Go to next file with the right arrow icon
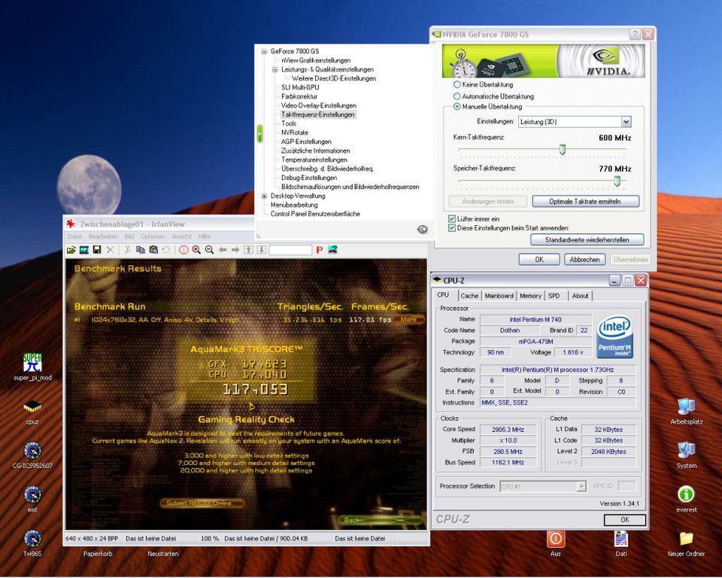This screenshot has width=722, height=578. [235, 250]
